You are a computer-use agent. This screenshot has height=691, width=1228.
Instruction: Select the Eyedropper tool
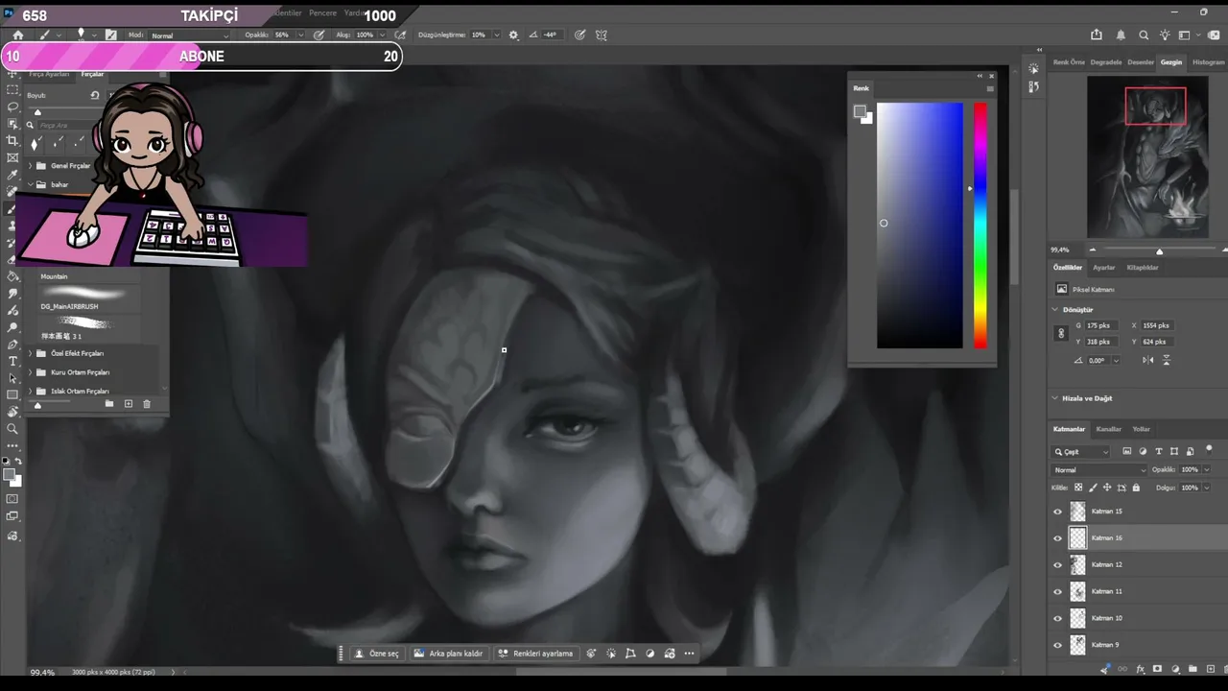(x=12, y=175)
